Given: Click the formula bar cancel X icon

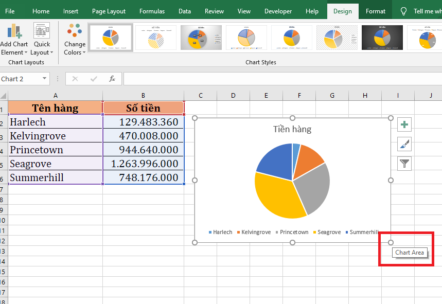Looking at the screenshot, I should pos(75,79).
